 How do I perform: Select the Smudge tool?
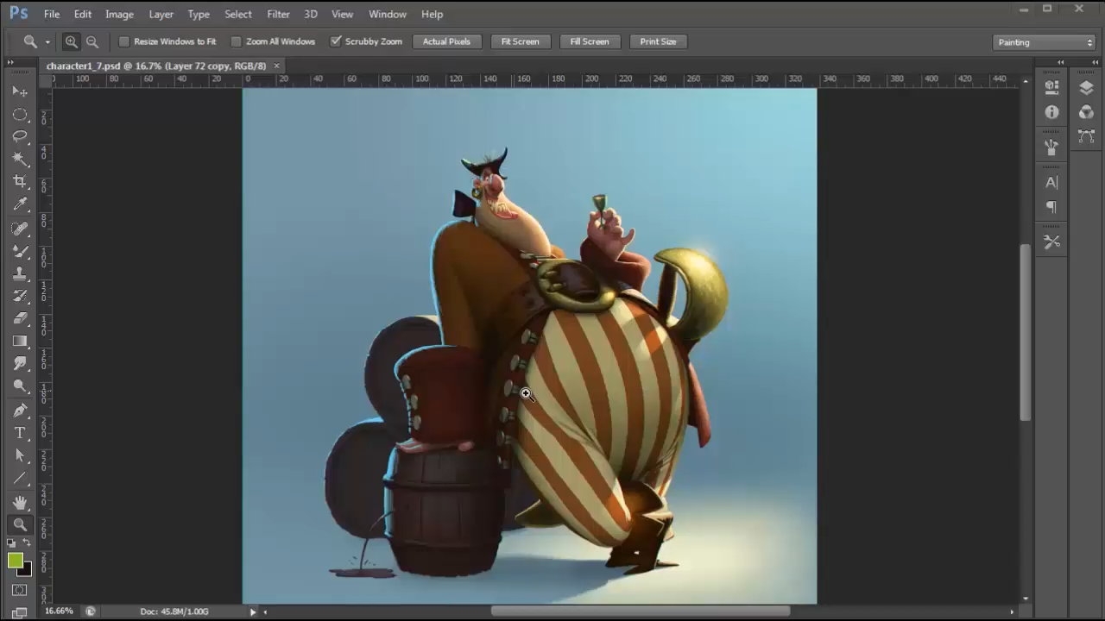[x=20, y=364]
